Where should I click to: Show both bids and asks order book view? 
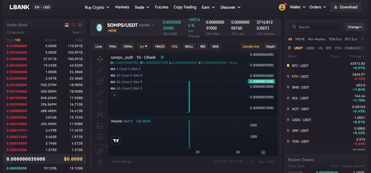pyautogui.click(x=67, y=25)
